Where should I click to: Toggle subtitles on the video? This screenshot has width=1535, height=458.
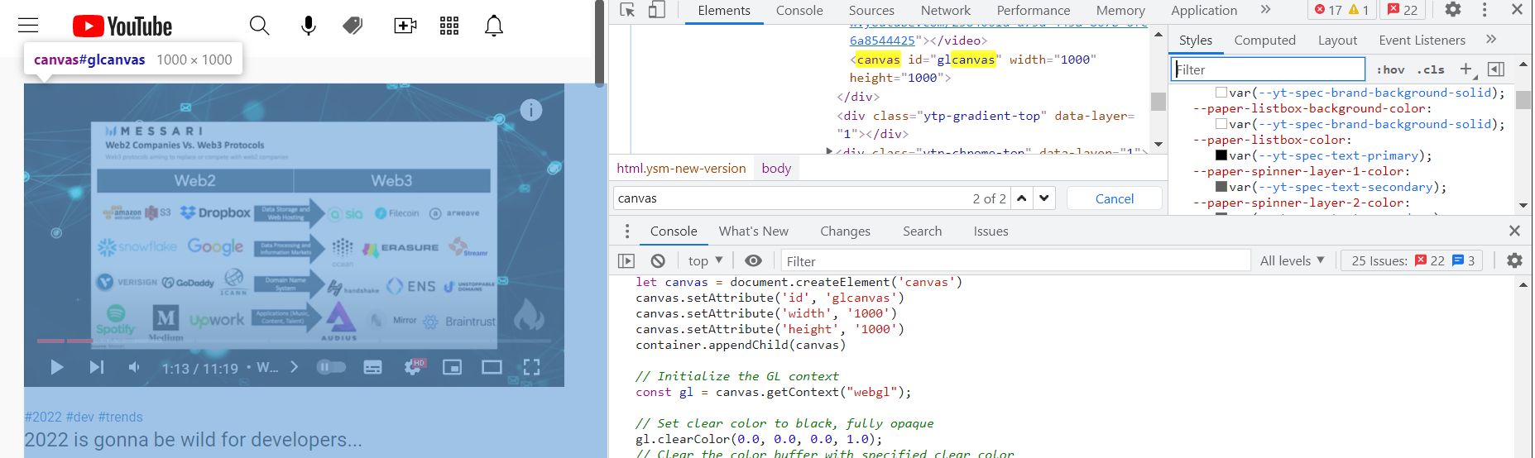point(373,367)
